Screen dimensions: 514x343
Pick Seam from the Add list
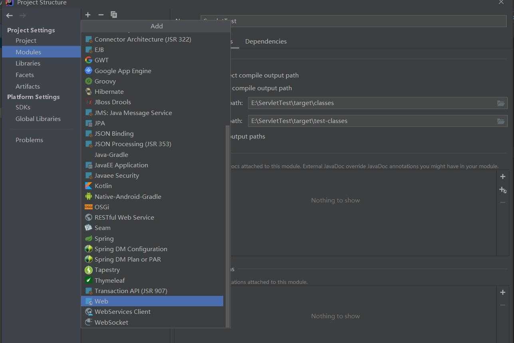[152, 228]
